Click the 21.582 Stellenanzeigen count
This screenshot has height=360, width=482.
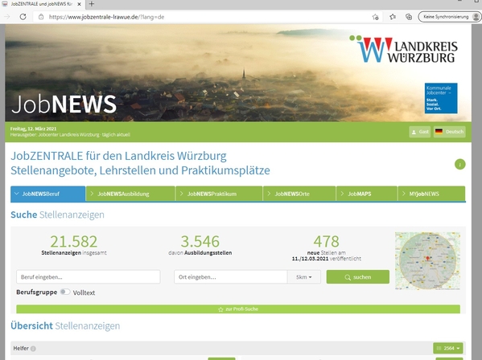click(74, 242)
